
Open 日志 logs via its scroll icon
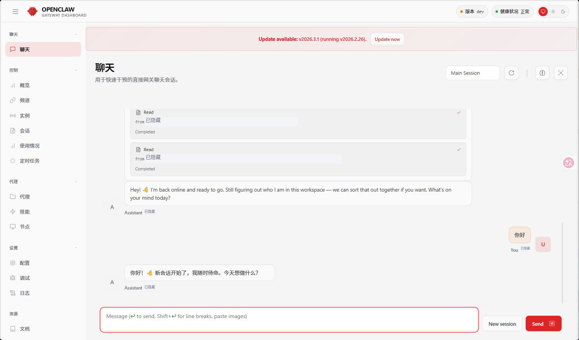click(13, 293)
